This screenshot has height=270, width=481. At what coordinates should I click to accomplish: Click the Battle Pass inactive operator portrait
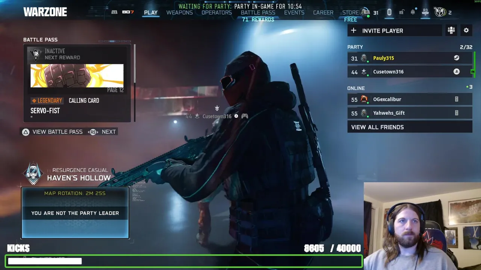pos(36,54)
